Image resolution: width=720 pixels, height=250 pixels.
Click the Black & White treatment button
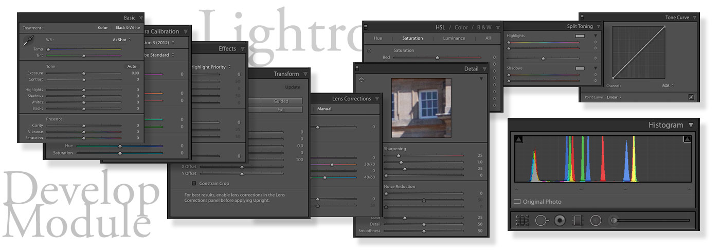[128, 28]
